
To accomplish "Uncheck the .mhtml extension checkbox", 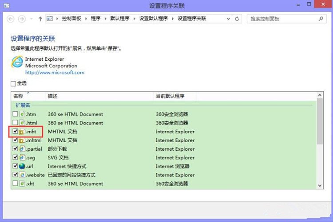I will [15, 140].
